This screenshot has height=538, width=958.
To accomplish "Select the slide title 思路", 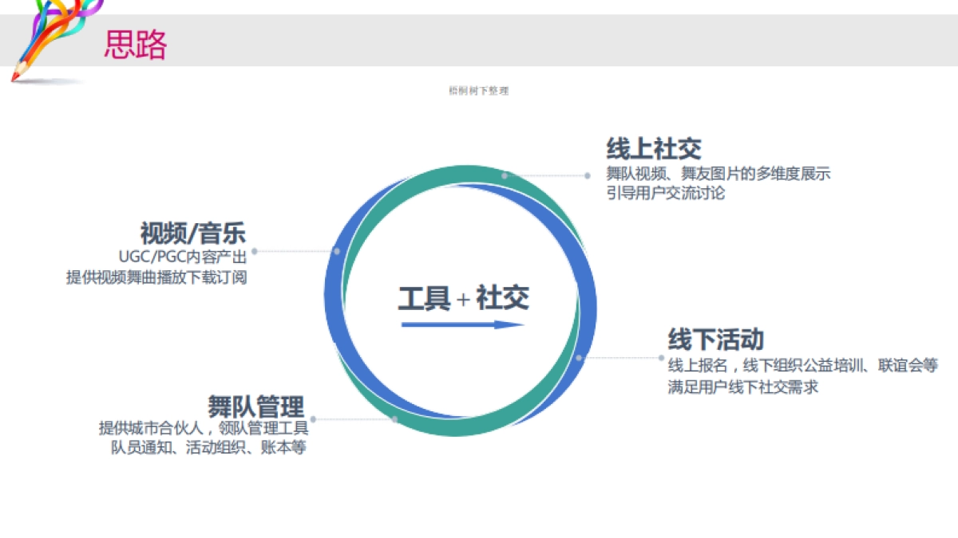I will pos(137,45).
